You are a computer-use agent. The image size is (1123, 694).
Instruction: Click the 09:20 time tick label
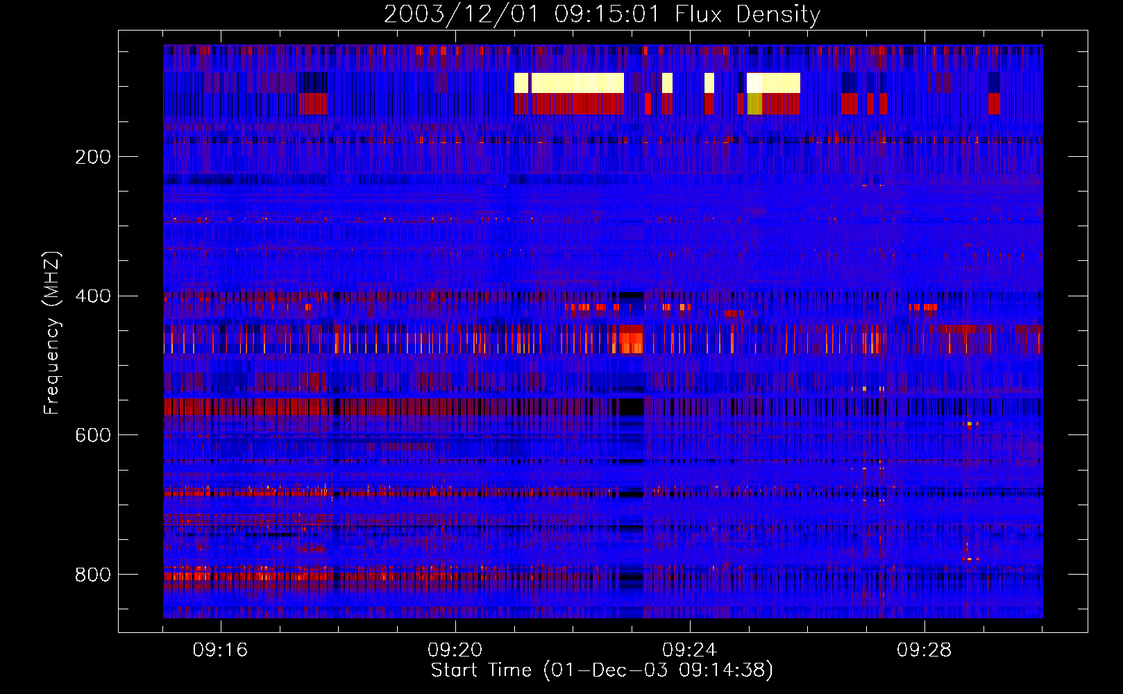(455, 650)
